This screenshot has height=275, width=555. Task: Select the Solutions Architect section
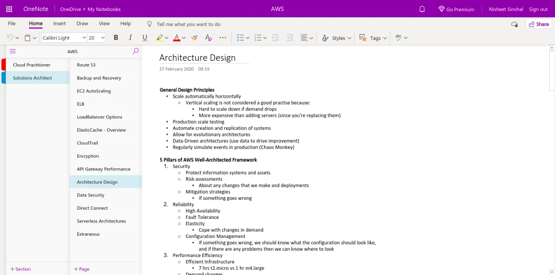click(38, 78)
